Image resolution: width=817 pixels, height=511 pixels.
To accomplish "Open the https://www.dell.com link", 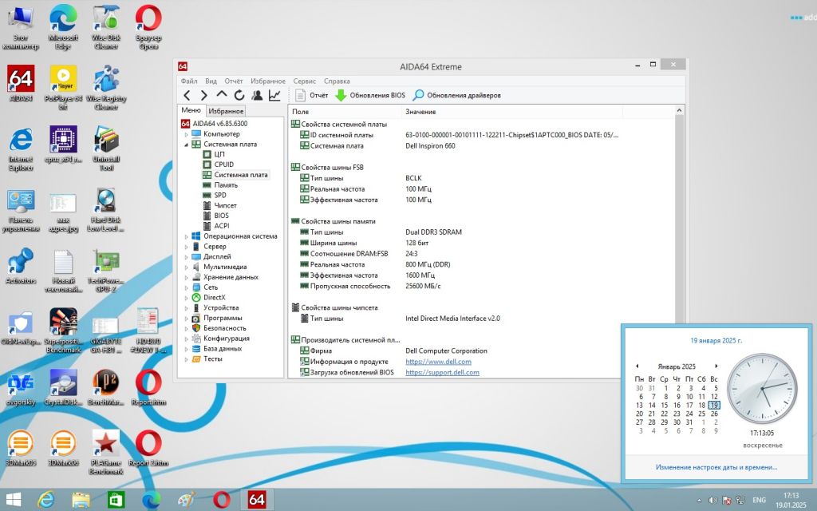I will [x=438, y=362].
